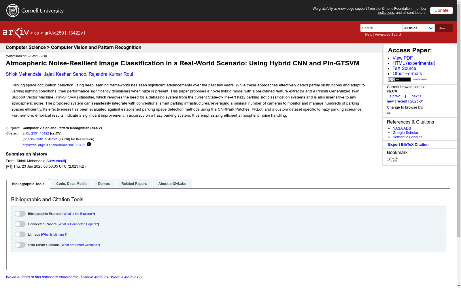This screenshot has width=461, height=288.
Task: Toggle Bibliographic Explorer switch
Action: point(20,214)
